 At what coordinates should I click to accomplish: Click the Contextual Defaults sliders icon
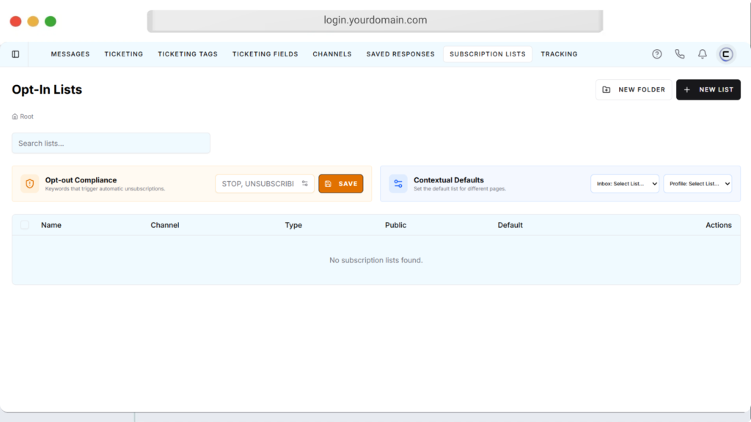click(398, 184)
